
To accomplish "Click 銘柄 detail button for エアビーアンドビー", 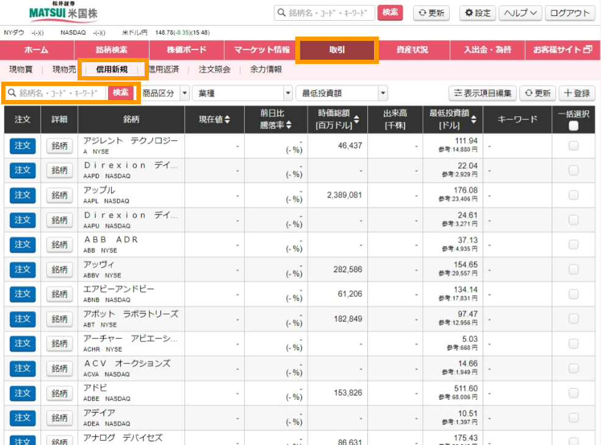I will (59, 294).
